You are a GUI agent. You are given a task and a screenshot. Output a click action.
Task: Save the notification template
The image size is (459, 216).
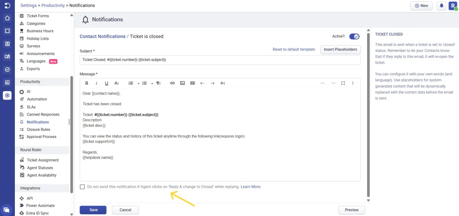(93, 210)
